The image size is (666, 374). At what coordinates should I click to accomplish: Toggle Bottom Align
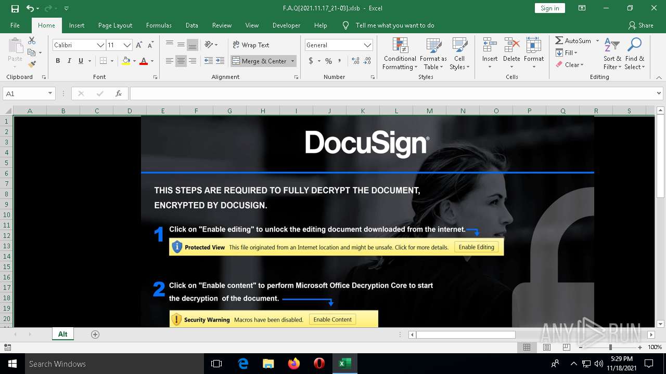(x=193, y=45)
